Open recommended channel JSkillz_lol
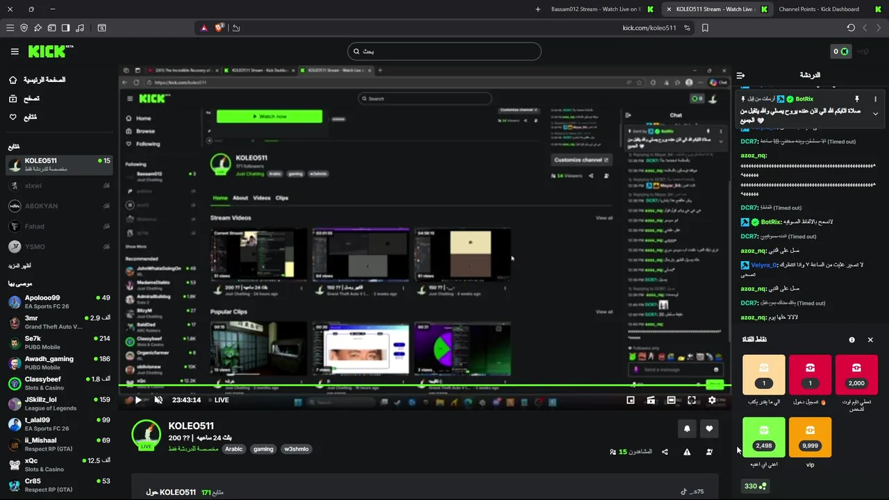Image resolution: width=889 pixels, height=500 pixels. pyautogui.click(x=59, y=403)
